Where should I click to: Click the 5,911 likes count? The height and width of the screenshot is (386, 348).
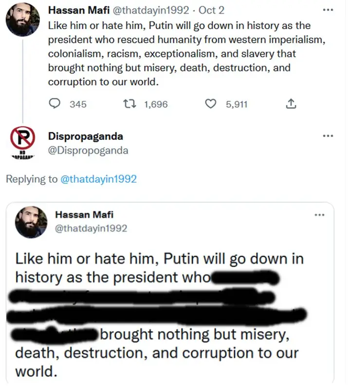point(237,104)
